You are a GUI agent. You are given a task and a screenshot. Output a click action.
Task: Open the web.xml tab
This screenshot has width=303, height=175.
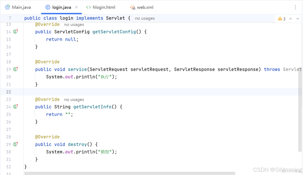(145, 7)
